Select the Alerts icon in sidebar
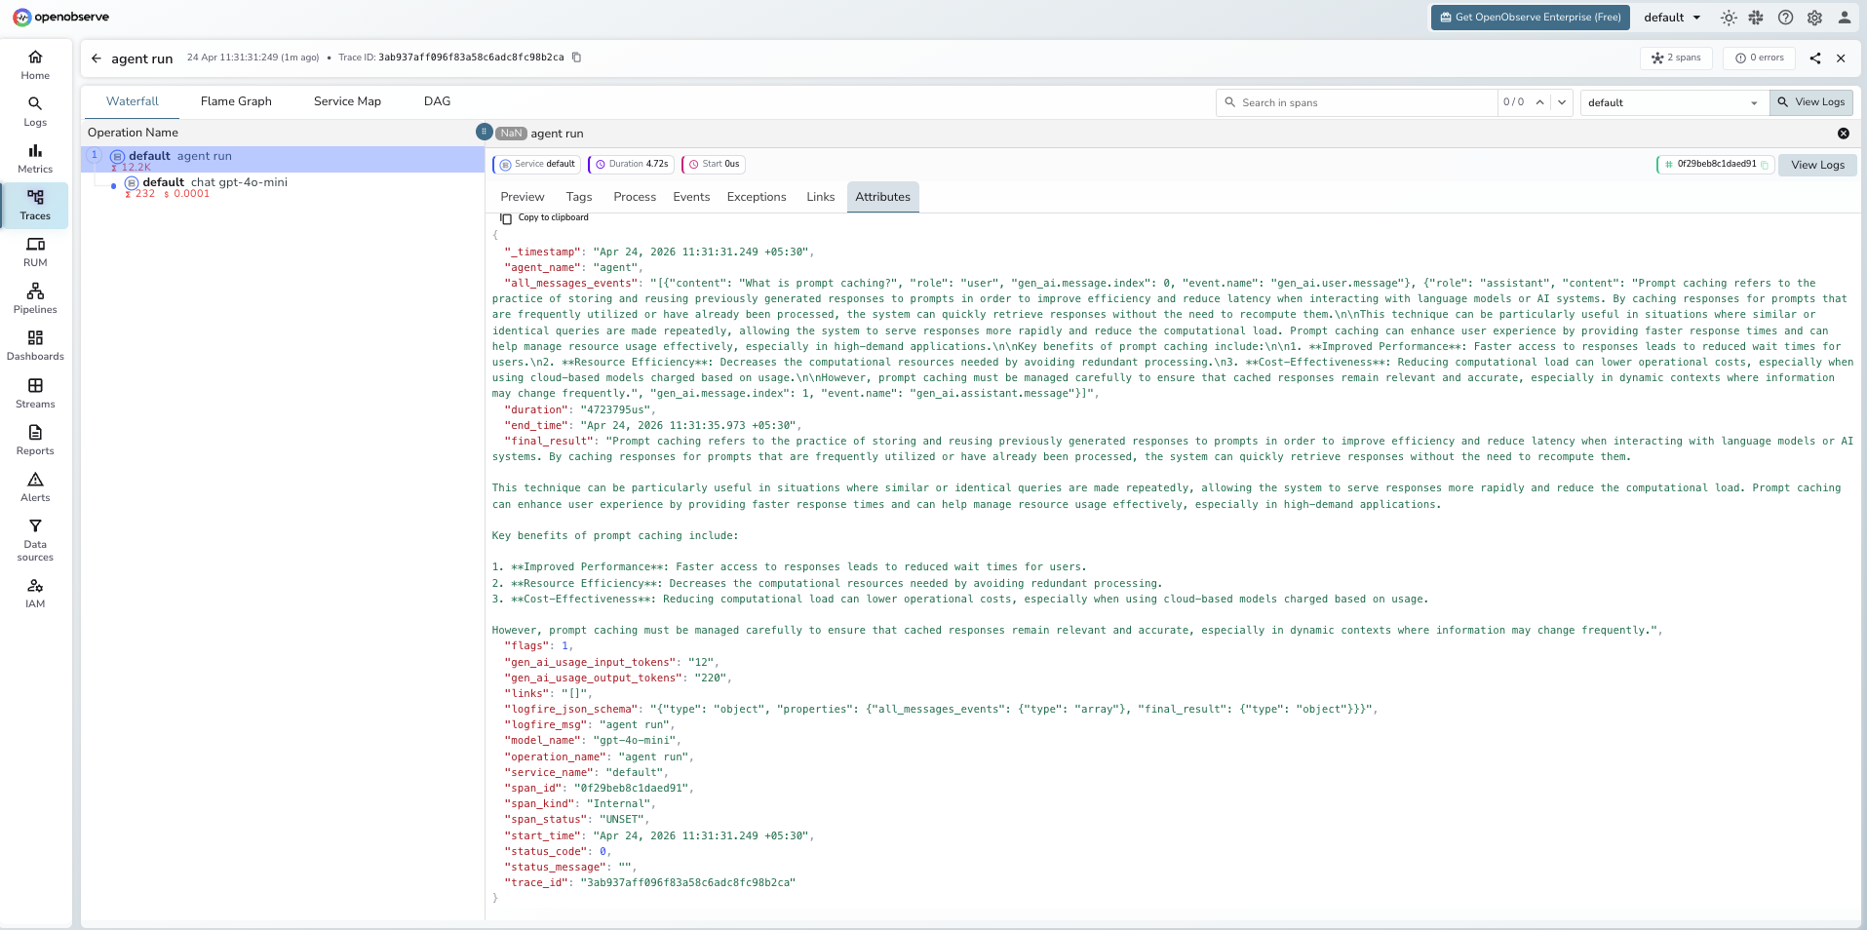 pos(35,486)
